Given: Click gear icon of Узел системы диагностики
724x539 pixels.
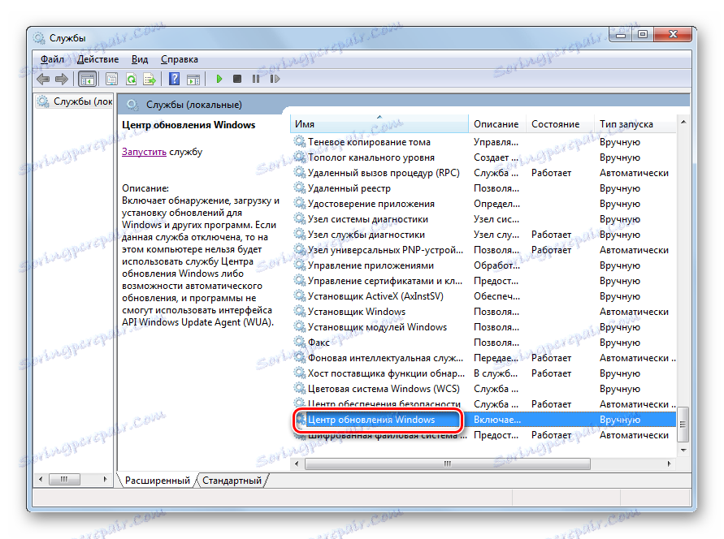Looking at the screenshot, I should 300,218.
